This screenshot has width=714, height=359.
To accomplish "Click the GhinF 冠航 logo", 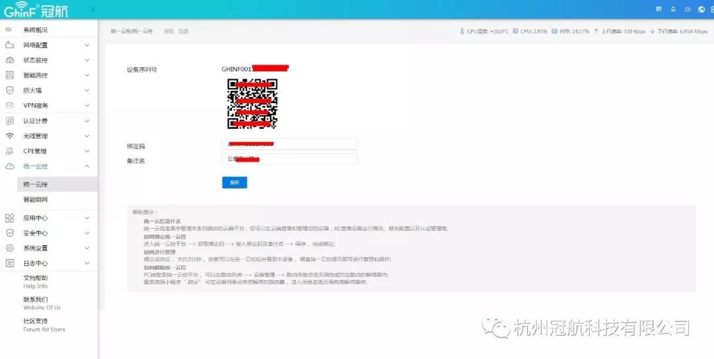I will 36,9.
